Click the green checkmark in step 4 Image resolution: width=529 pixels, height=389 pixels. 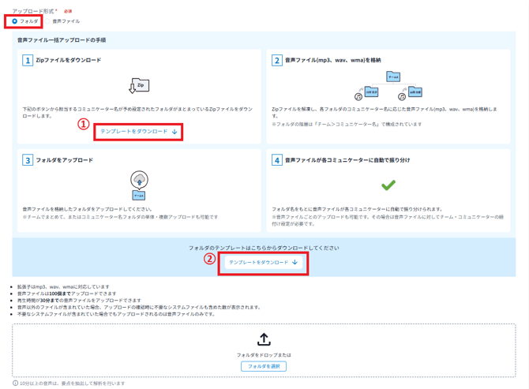(x=388, y=185)
